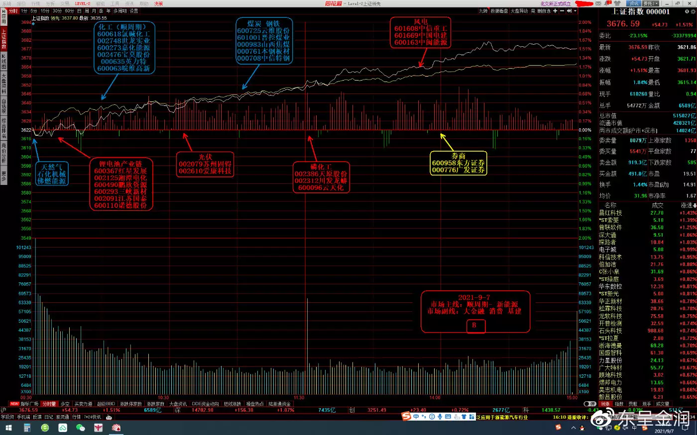
Task: Click the robot icon in bottom toolbar
Action: [109, 417]
